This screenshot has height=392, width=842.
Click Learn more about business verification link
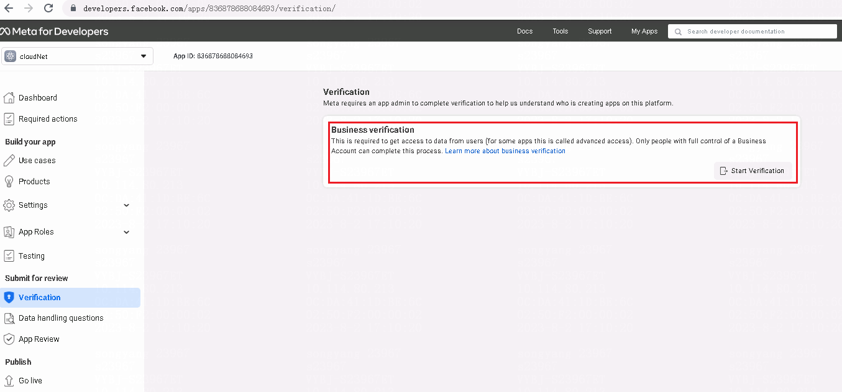[x=505, y=151]
